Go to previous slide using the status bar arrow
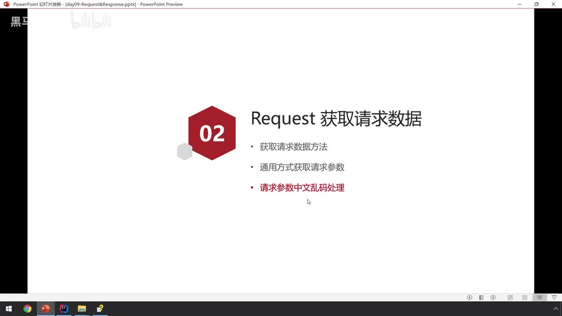This screenshot has height=316, width=562. tap(469, 298)
